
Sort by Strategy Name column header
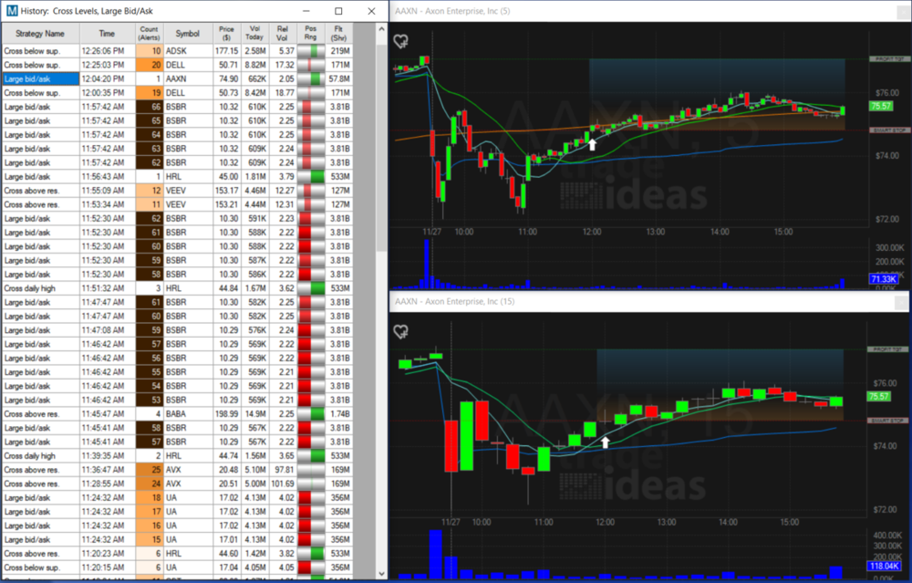pyautogui.click(x=40, y=34)
